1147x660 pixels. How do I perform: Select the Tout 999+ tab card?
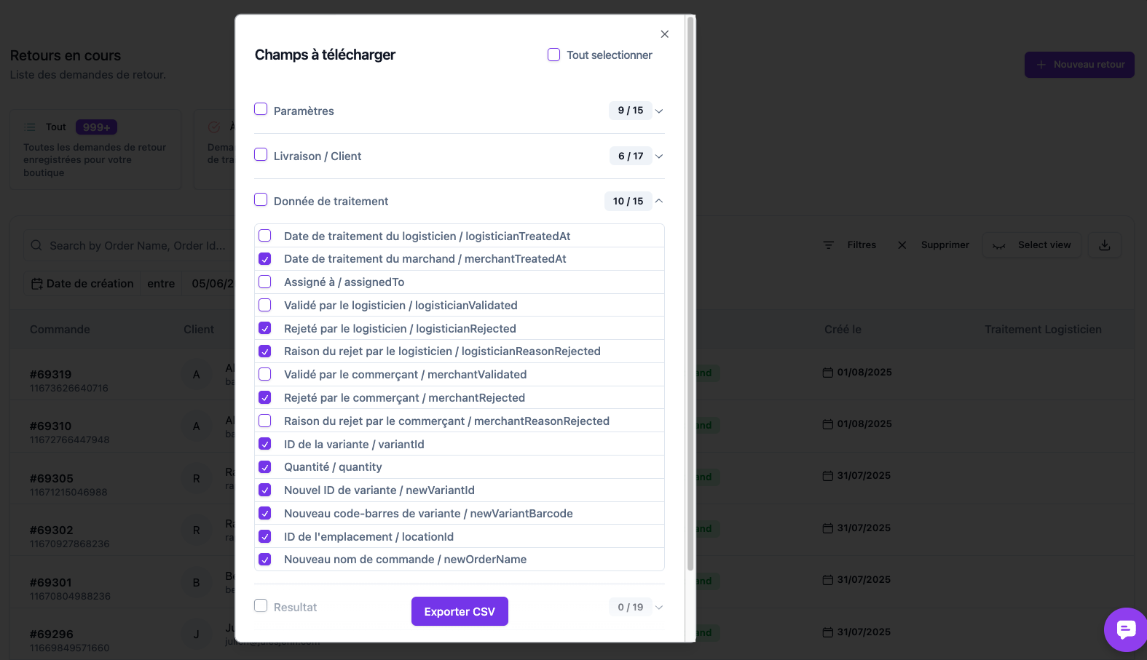coord(95,149)
